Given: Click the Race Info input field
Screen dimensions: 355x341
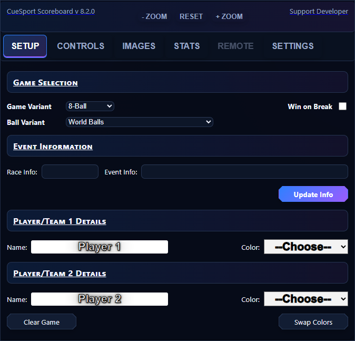Looking at the screenshot, I should [70, 172].
